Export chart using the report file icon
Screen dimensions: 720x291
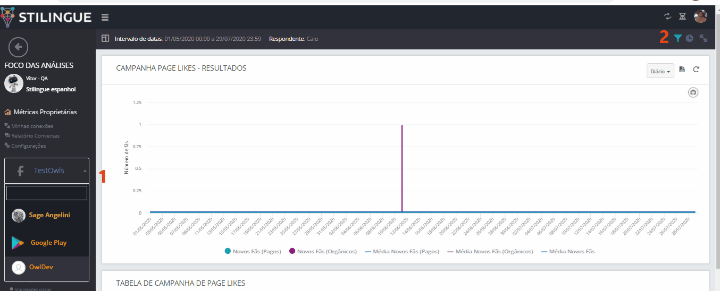(682, 70)
